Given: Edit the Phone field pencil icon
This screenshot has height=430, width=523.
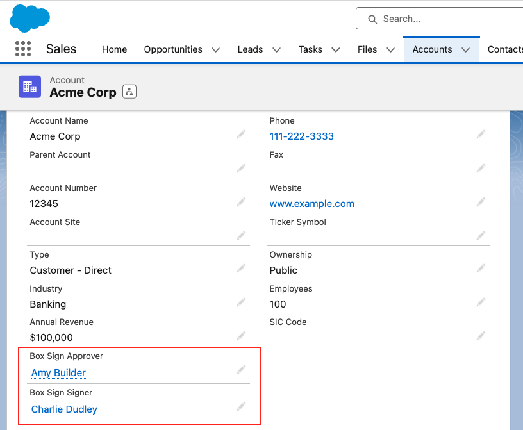Looking at the screenshot, I should pyautogui.click(x=481, y=135).
